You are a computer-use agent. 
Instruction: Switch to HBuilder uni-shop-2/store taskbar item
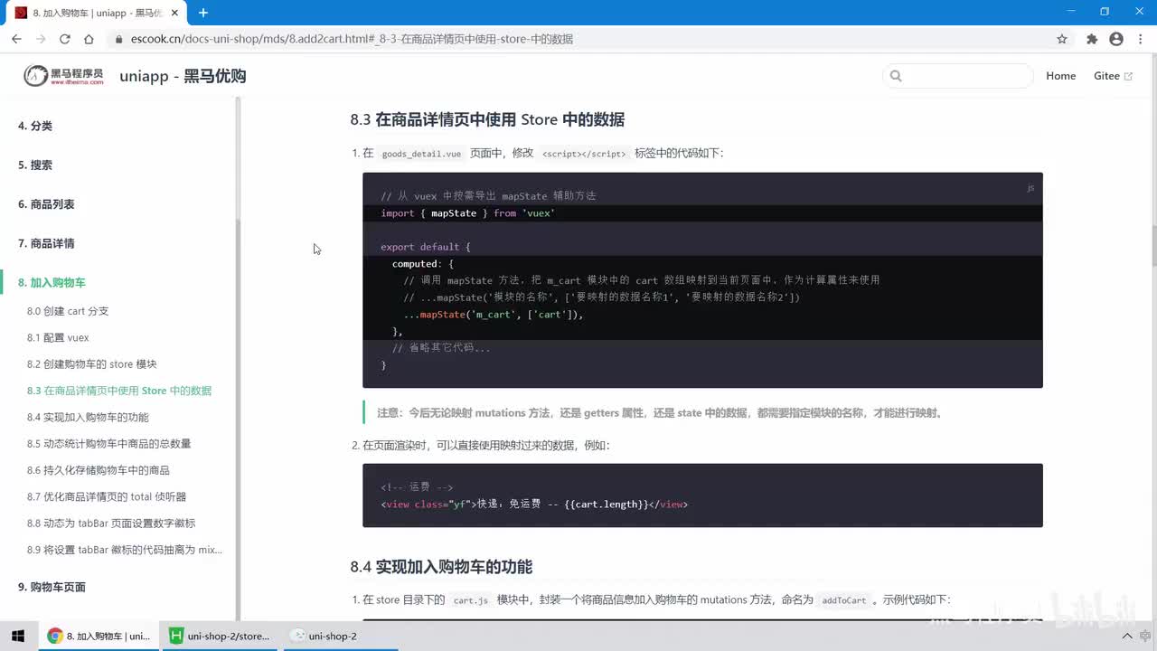(x=220, y=636)
